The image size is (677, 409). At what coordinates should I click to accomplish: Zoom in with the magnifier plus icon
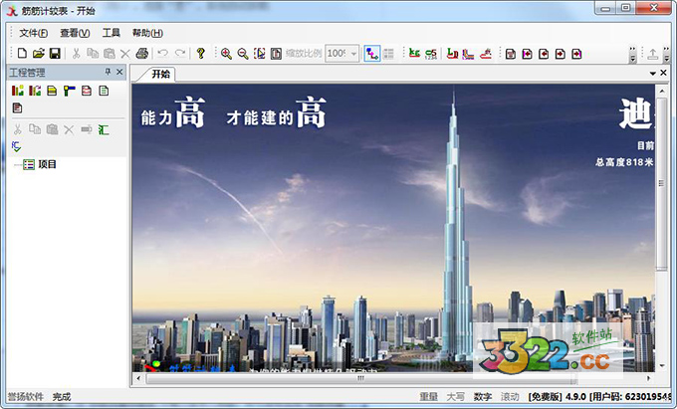pyautogui.click(x=226, y=54)
